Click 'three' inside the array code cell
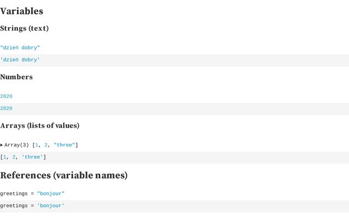Image resolution: width=349 pixels, height=218 pixels. coord(32,157)
